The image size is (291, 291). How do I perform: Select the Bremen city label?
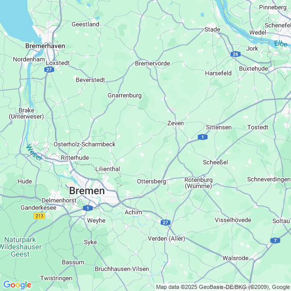click(87, 191)
